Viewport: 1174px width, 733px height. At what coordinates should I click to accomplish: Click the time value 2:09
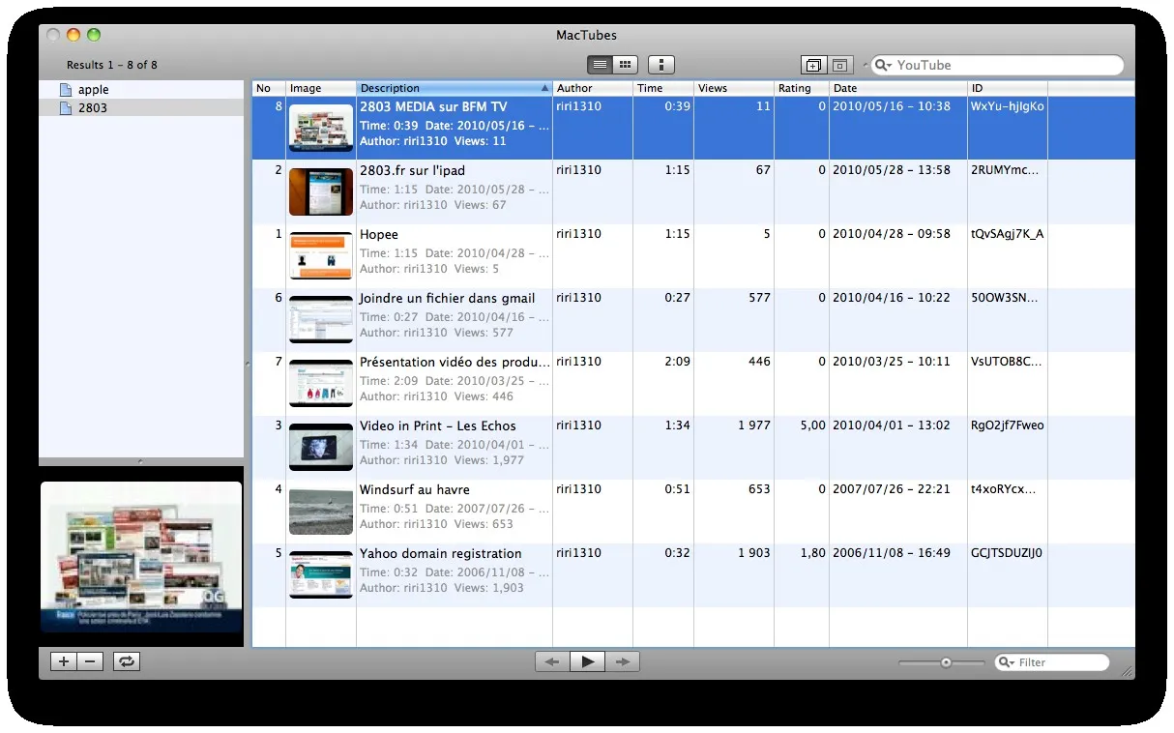coord(678,362)
